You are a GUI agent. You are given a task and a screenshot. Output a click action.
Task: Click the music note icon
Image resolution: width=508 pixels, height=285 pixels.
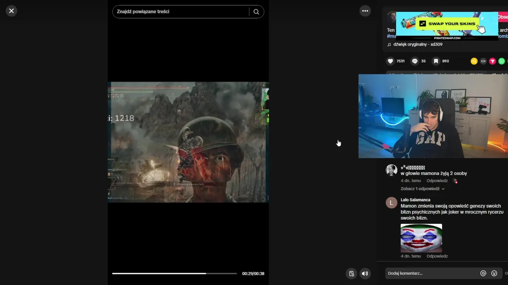[x=389, y=44]
